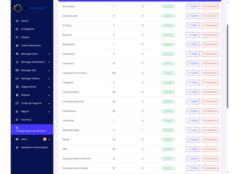Viewport: 239px width, 174px height.
Task: Deactivate the Mercado Pago gateway
Action: (210, 130)
